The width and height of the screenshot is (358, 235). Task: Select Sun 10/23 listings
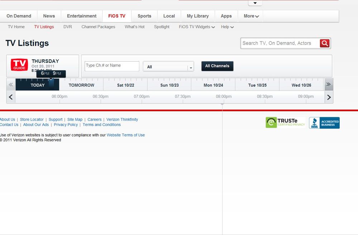[x=170, y=85]
